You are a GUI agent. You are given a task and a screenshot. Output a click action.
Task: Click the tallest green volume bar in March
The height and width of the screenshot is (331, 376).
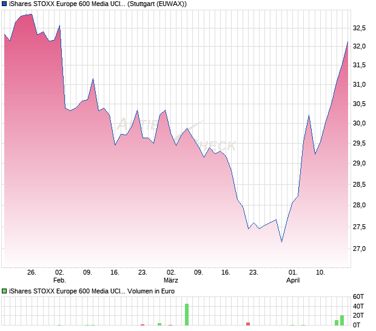(187, 315)
